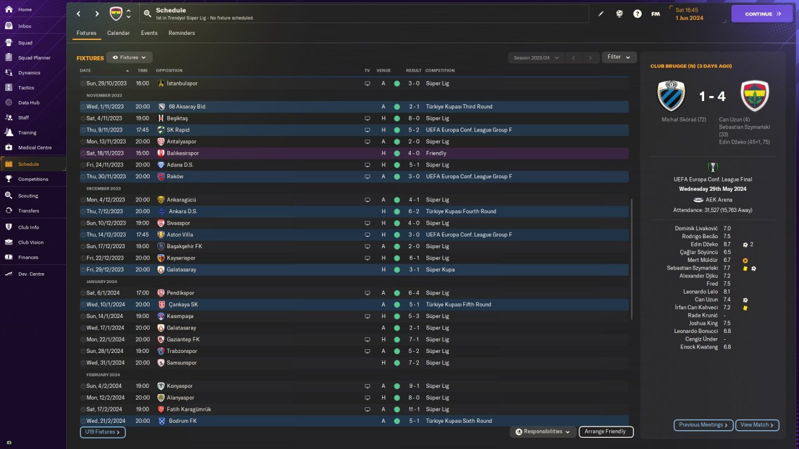This screenshot has width=799, height=449.
Task: Open the Medical Centre
Action: tap(35, 148)
